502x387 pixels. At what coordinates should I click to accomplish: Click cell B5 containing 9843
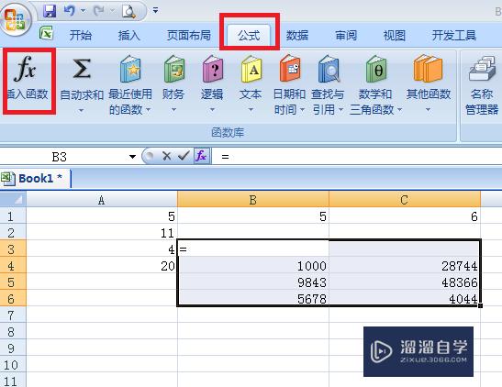click(253, 282)
